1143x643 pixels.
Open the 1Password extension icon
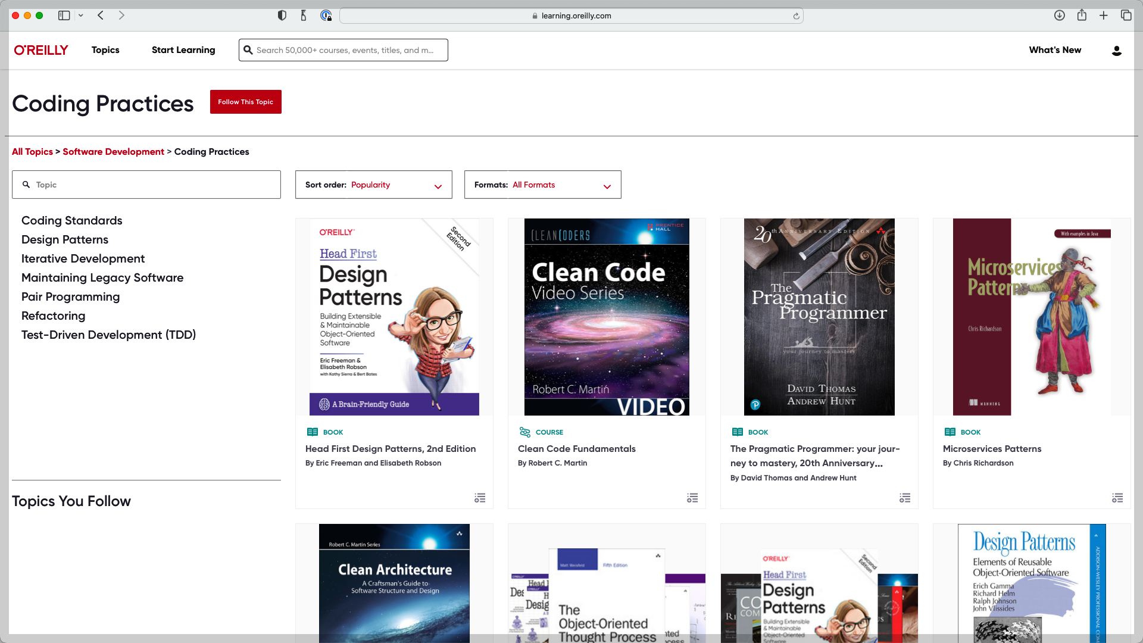pyautogui.click(x=326, y=15)
